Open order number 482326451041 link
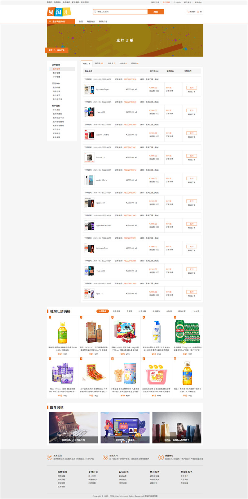 tap(130, 147)
